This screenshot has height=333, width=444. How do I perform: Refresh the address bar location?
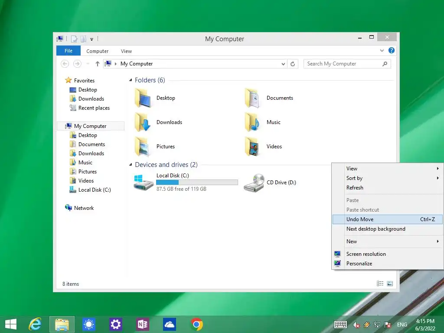pyautogui.click(x=293, y=64)
